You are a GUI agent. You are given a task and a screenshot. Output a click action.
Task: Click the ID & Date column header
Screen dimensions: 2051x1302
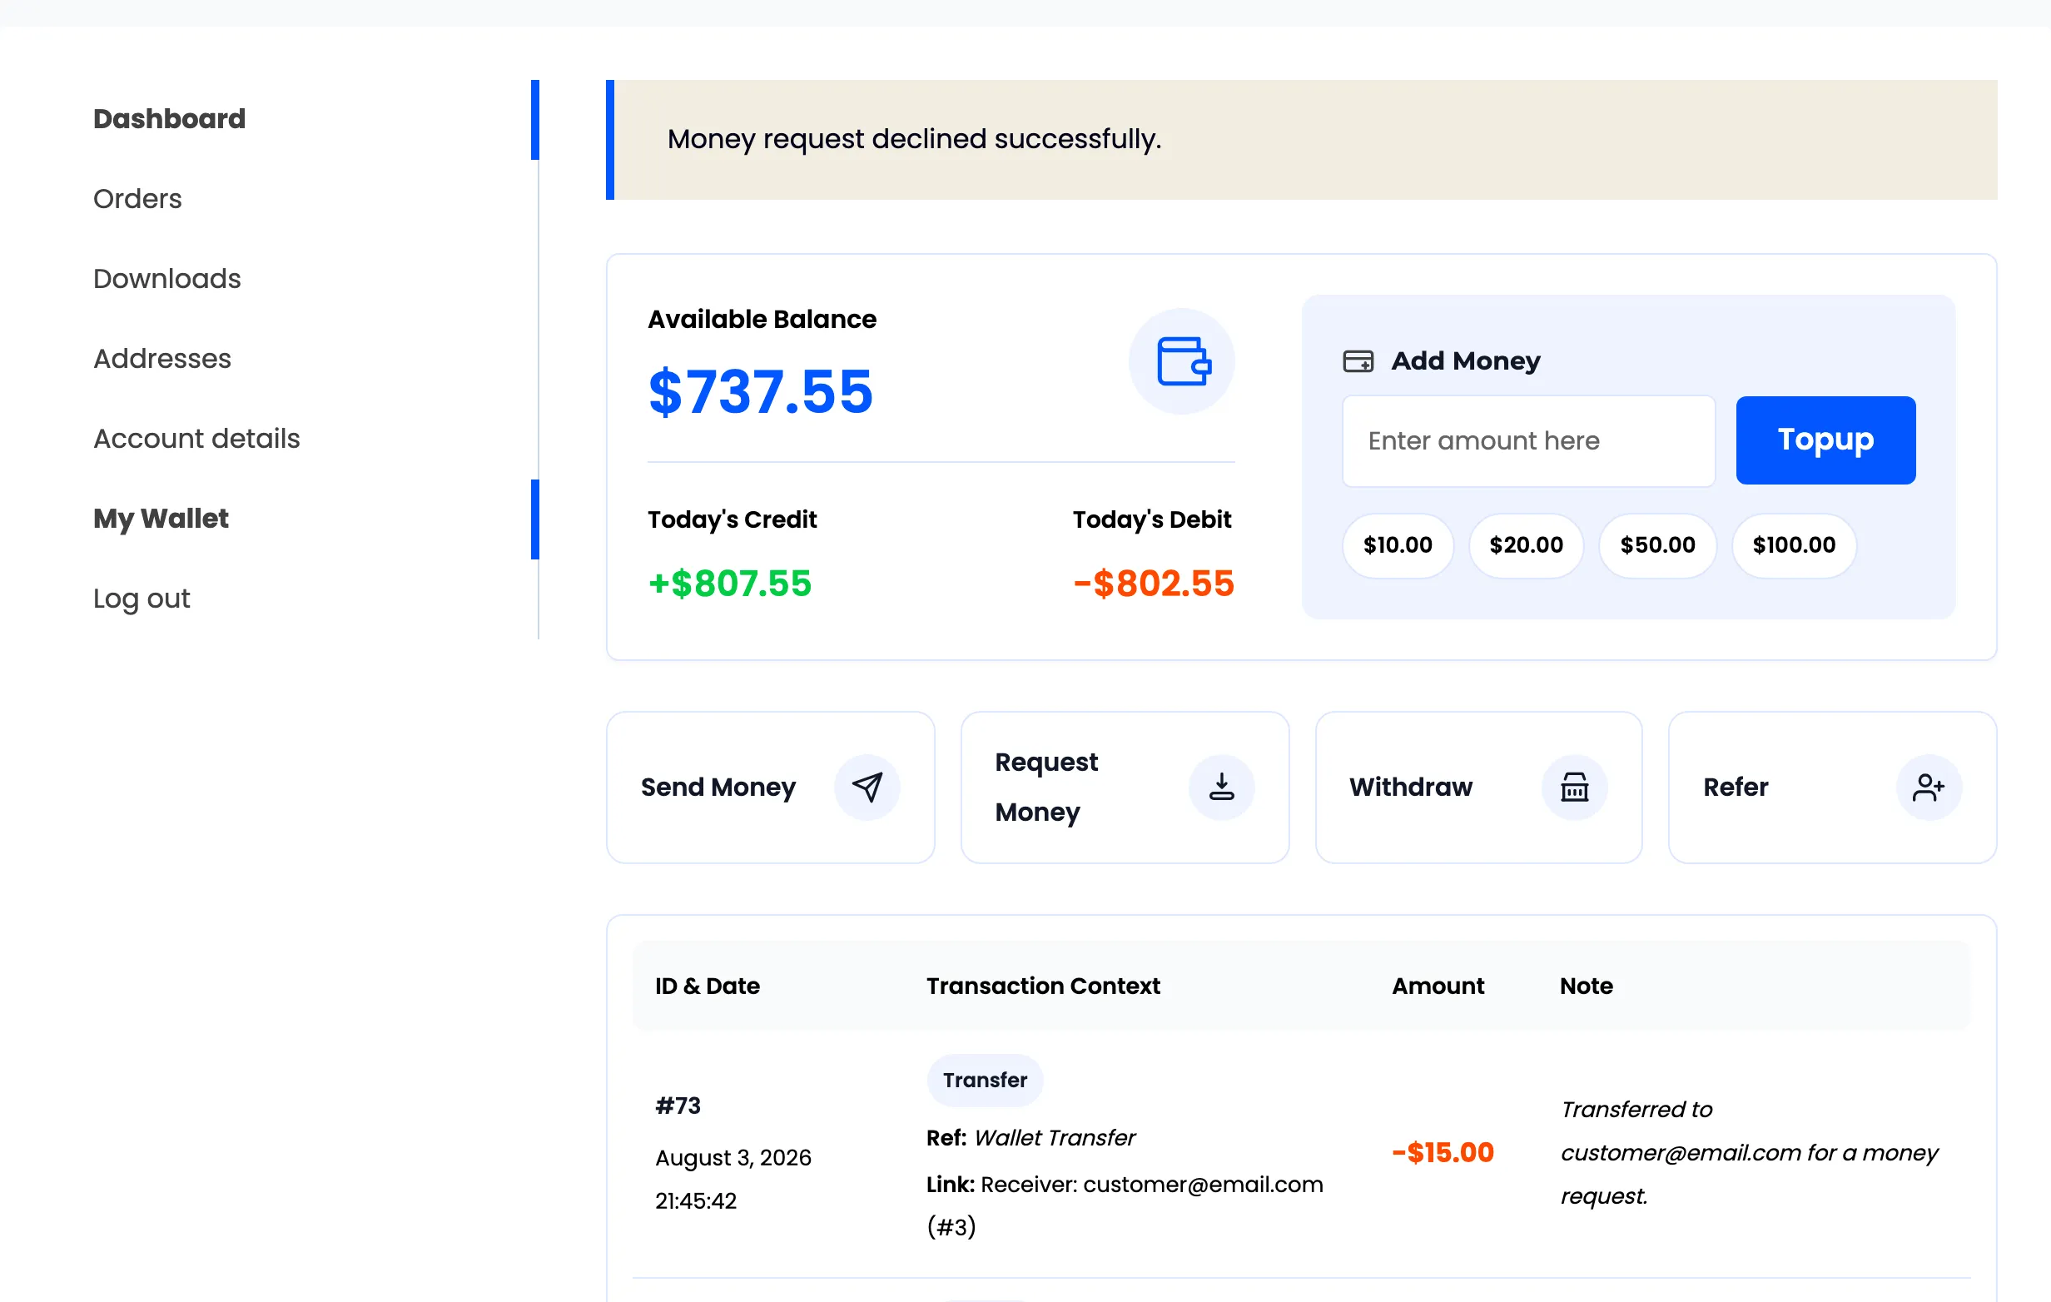pyautogui.click(x=707, y=986)
